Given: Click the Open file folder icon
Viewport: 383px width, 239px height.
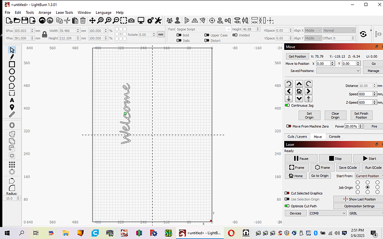Looking at the screenshot, I should [17, 21].
